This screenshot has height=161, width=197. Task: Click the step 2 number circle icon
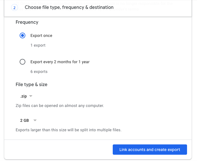pos(15,8)
